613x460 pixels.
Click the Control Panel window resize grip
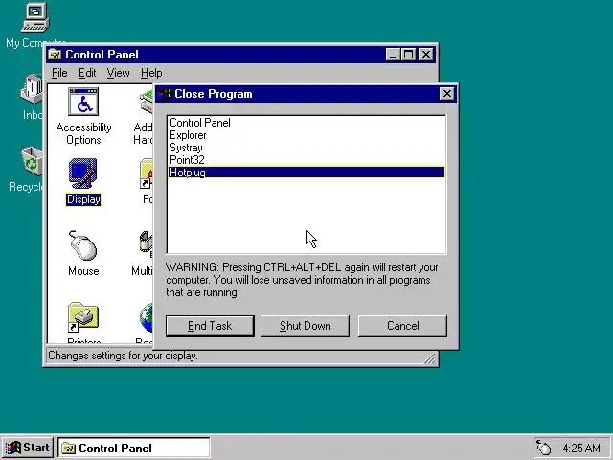430,357
